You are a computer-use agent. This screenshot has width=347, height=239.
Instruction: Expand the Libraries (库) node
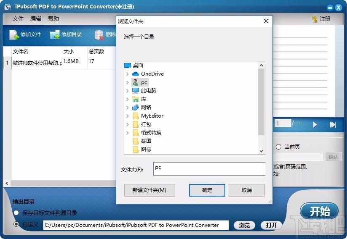[128, 99]
